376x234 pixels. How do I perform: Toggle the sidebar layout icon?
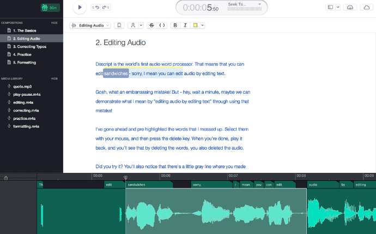point(330,7)
